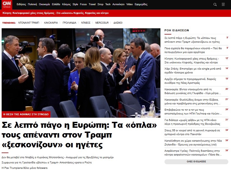
Task: Choose the MERCOSUR trending topic
Action: pos(102,23)
